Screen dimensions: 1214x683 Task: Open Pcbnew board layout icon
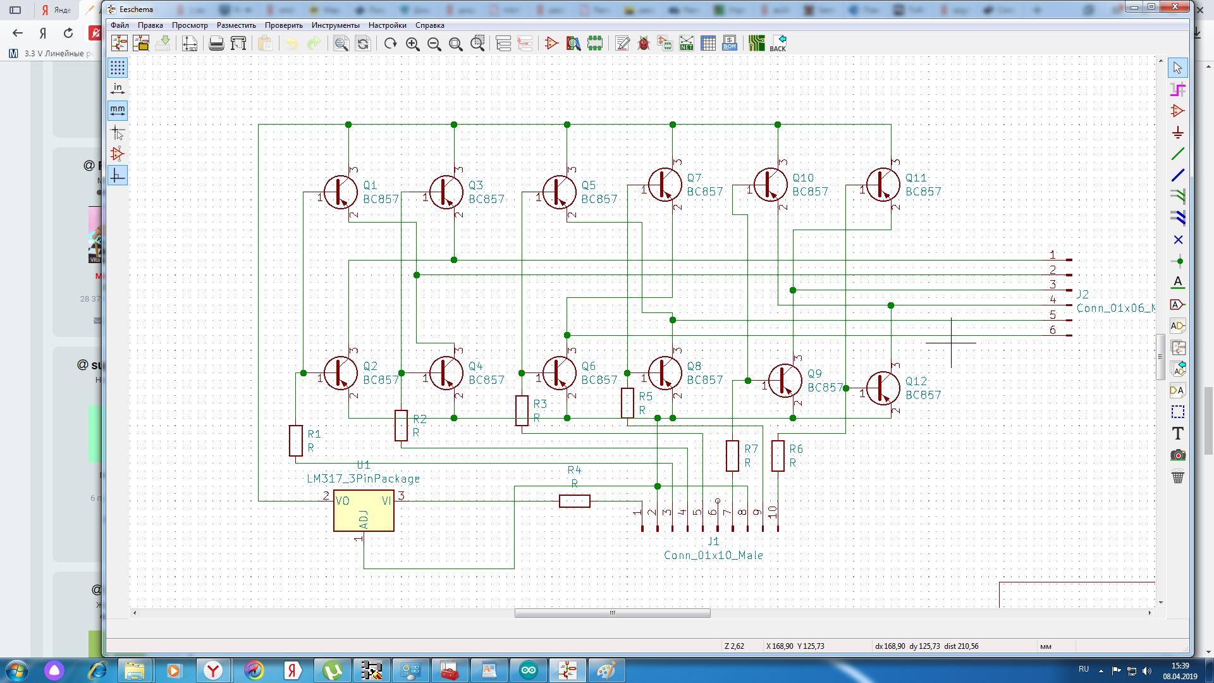coord(756,43)
